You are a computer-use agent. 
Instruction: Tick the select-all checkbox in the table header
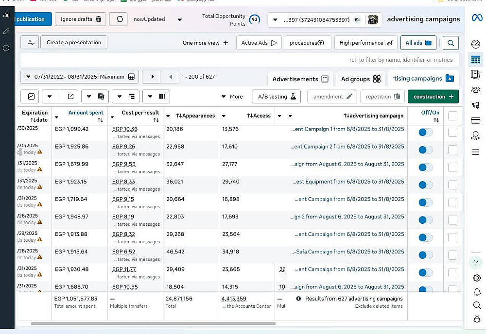(x=452, y=116)
